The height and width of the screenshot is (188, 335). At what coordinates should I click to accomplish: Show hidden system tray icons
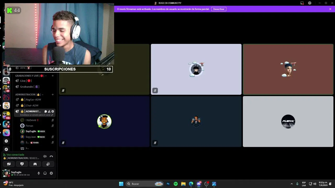coord(292,184)
